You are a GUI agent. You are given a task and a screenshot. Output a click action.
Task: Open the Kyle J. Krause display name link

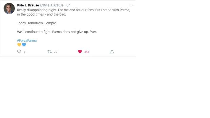point(28,5)
